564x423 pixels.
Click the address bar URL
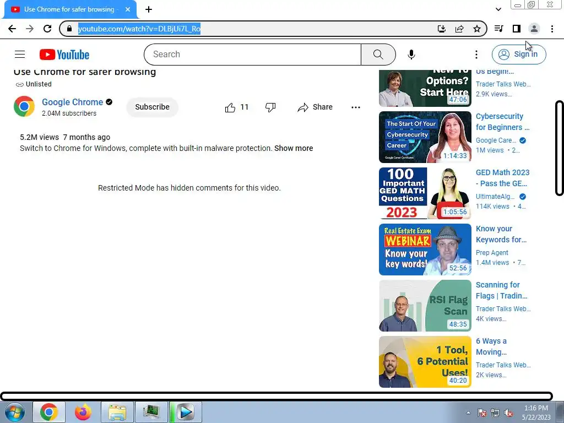point(139,29)
